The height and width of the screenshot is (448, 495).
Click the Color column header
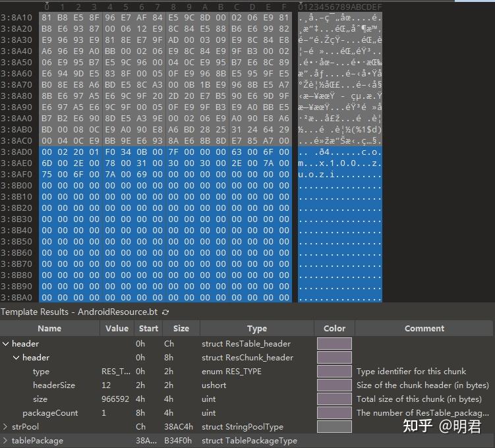pos(334,329)
